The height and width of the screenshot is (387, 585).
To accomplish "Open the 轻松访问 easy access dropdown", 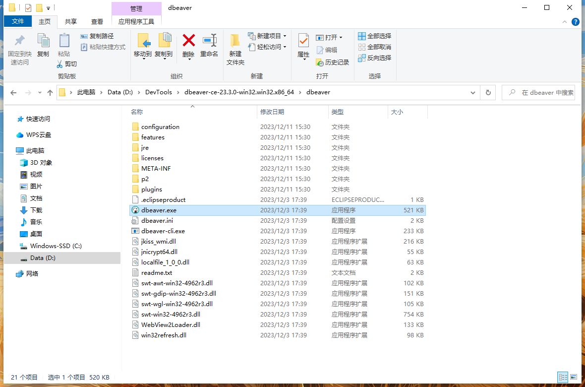I will [x=267, y=47].
